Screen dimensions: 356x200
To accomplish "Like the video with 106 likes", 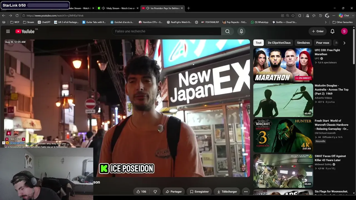I will [141, 192].
